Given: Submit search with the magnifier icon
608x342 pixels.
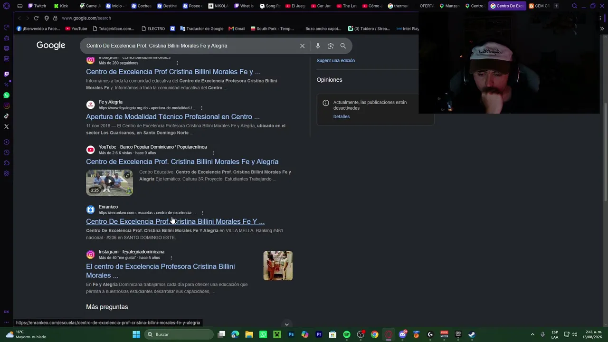Looking at the screenshot, I should [343, 46].
